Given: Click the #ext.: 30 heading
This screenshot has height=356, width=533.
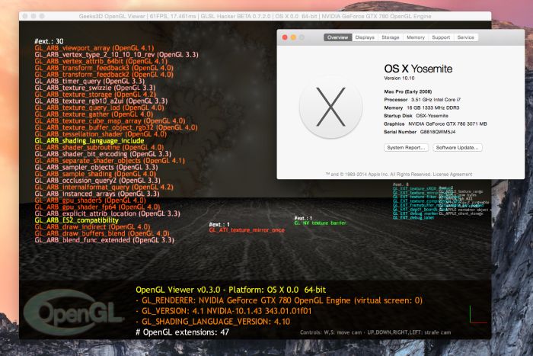Looking at the screenshot, I should (x=49, y=41).
